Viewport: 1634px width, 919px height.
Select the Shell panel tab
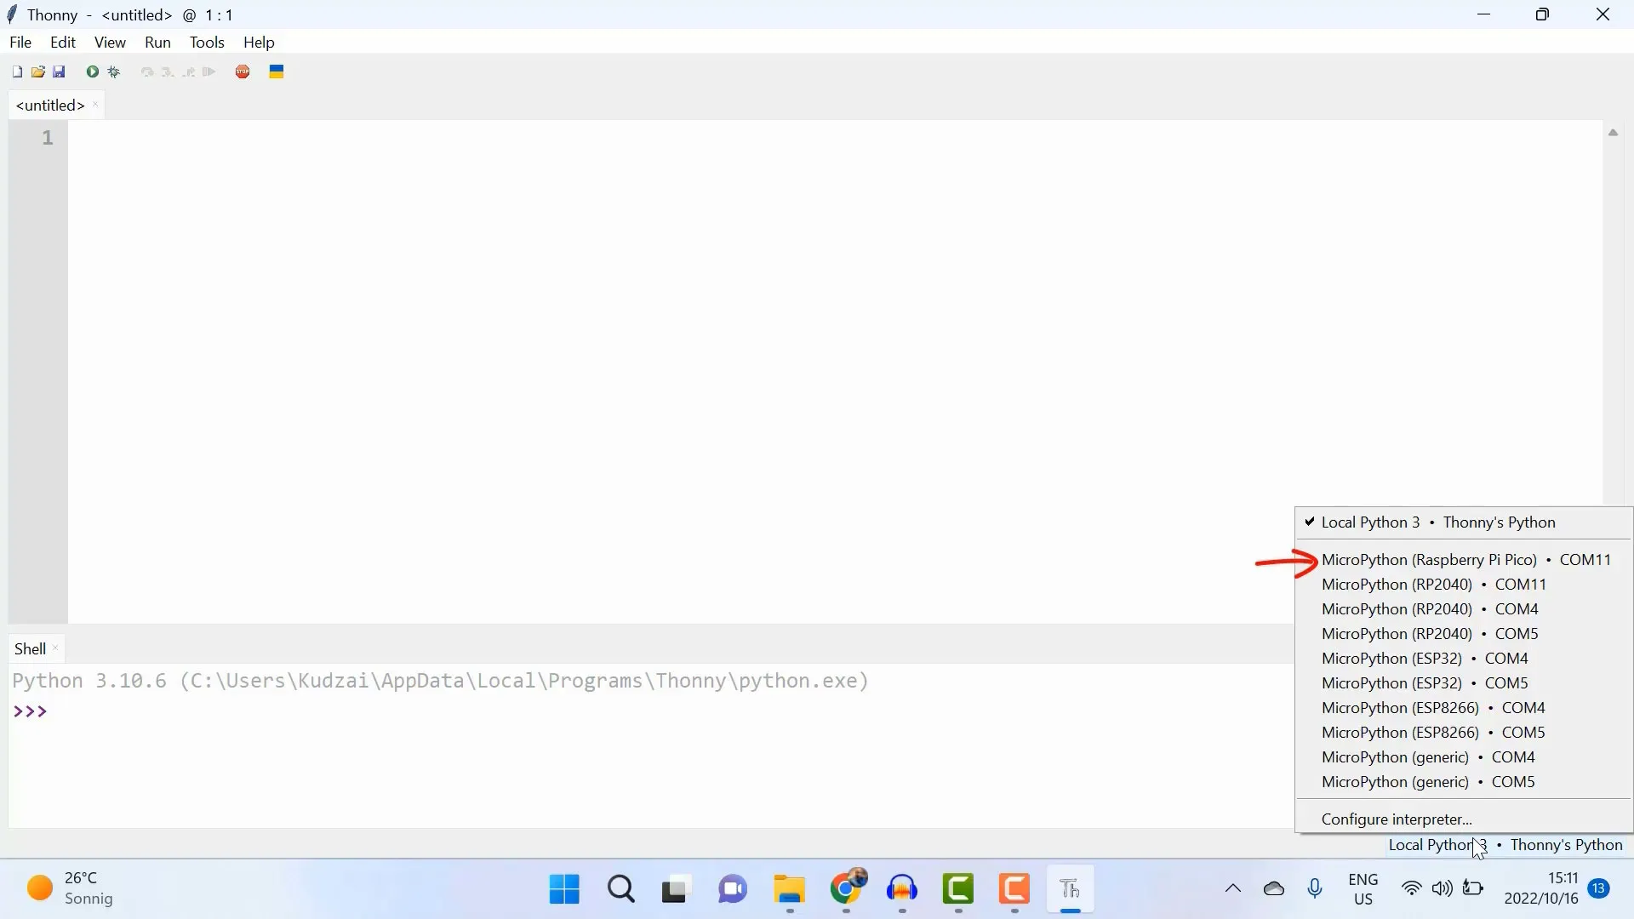click(30, 649)
